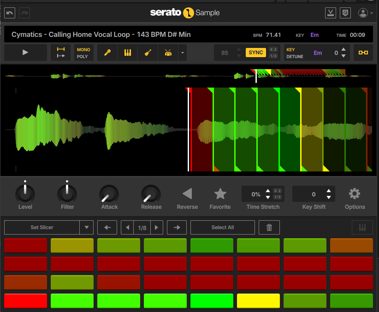Increase the 1/8 slice size

tap(157, 227)
